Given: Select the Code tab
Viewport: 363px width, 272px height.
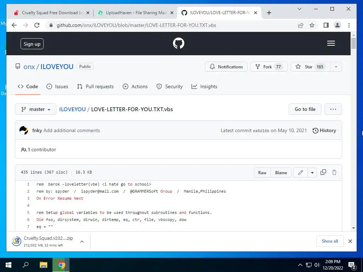Looking at the screenshot, I should 28,86.
